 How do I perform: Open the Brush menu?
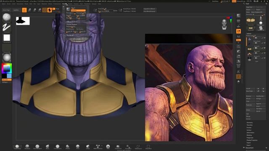[x=9, y=4]
